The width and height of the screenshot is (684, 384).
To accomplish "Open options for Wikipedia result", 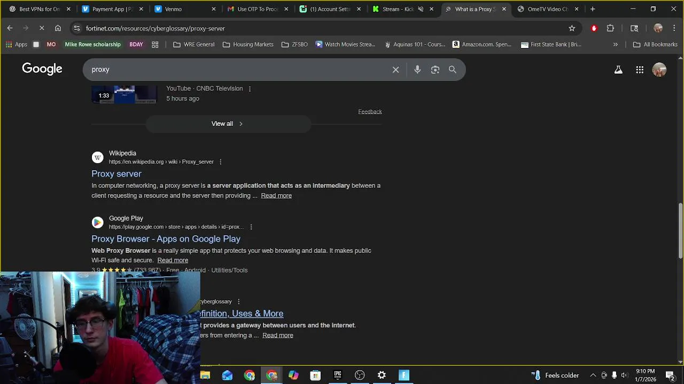I will click(x=220, y=162).
